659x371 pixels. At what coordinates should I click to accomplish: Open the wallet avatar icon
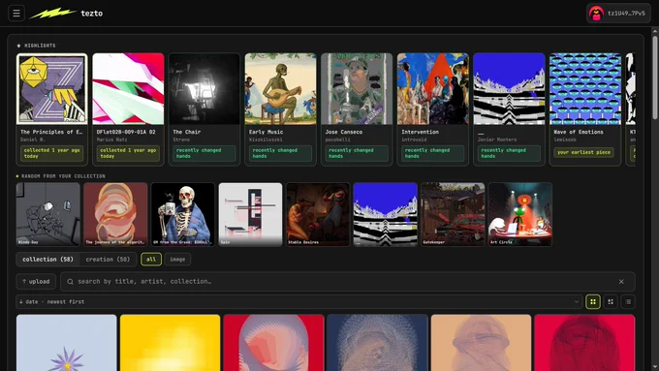(x=596, y=13)
